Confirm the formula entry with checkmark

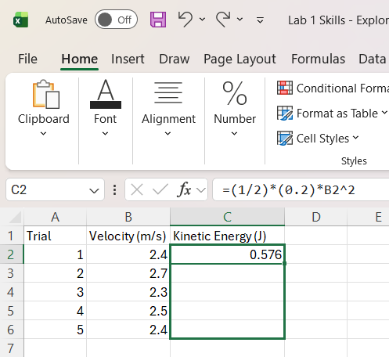pos(160,189)
